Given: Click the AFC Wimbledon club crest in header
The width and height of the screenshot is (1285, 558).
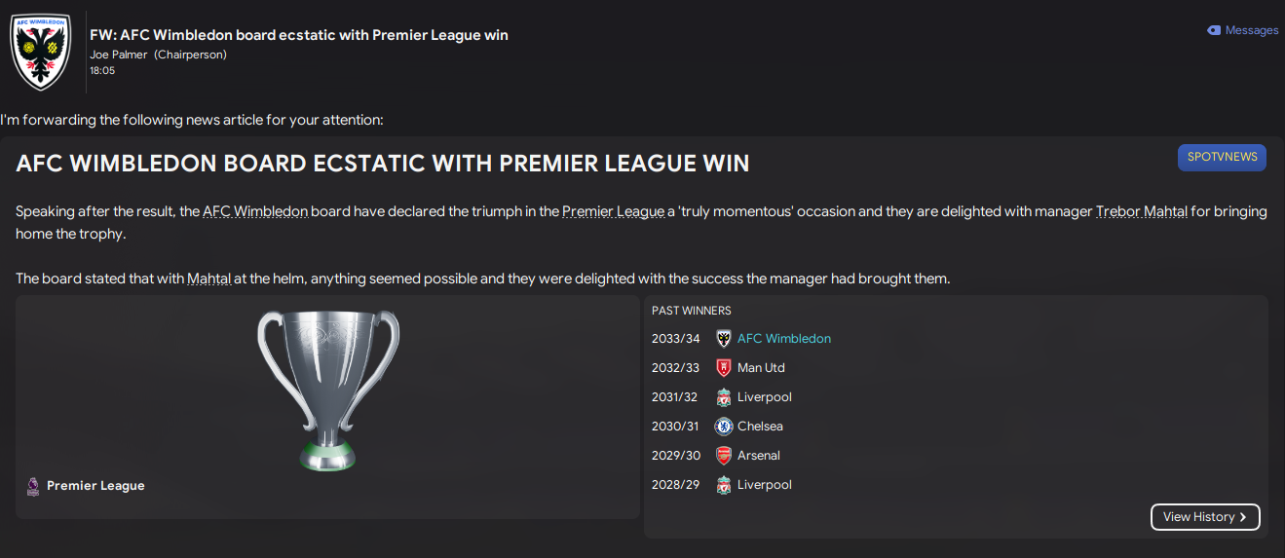Looking at the screenshot, I should pyautogui.click(x=40, y=52).
